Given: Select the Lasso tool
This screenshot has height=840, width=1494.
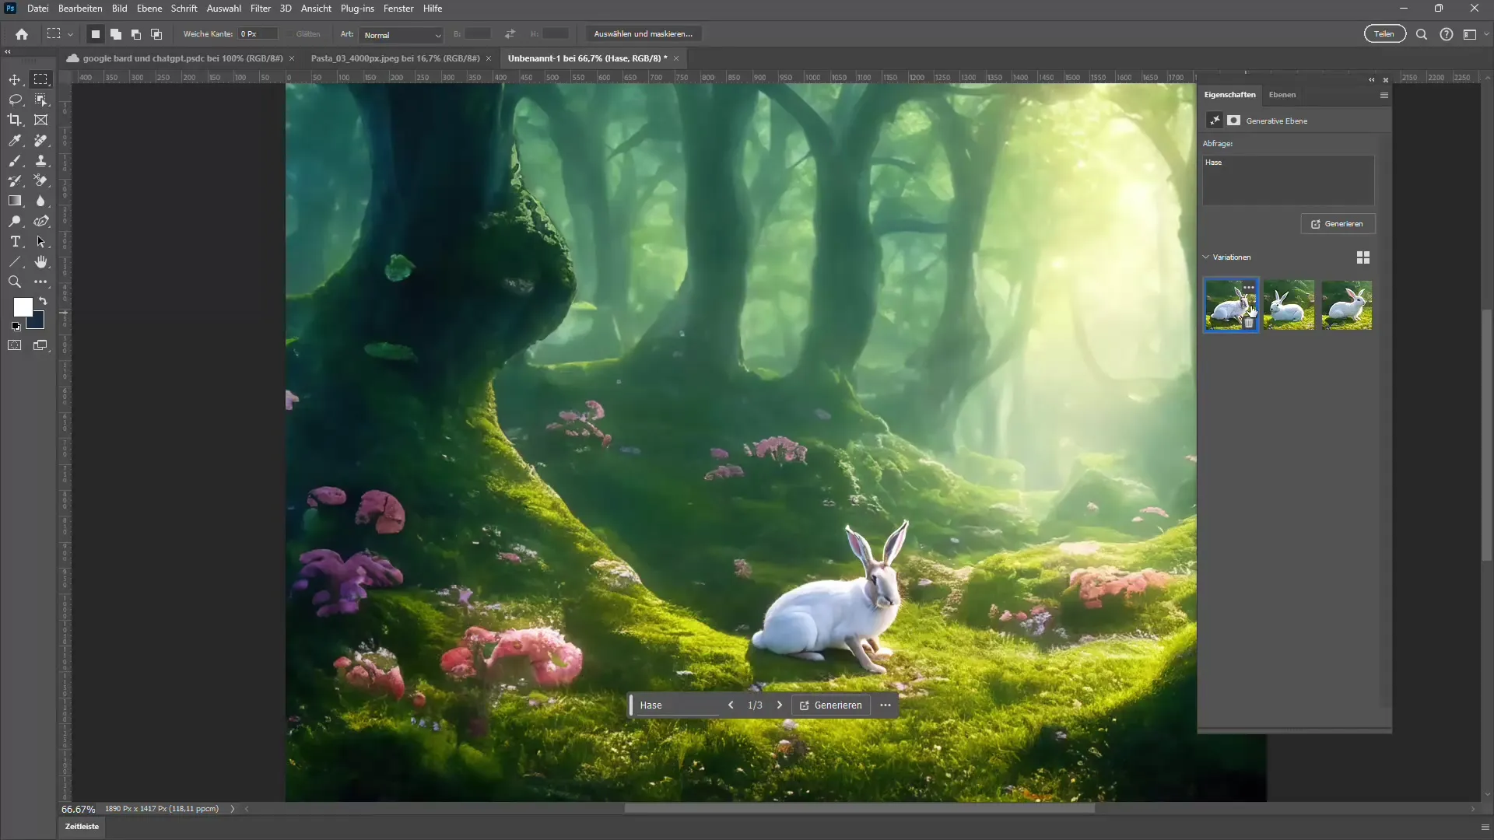Looking at the screenshot, I should click(x=14, y=100).
